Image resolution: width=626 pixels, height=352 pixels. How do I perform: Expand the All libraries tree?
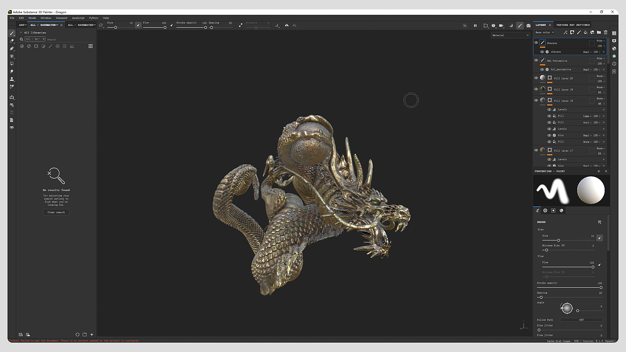pyautogui.click(x=21, y=32)
